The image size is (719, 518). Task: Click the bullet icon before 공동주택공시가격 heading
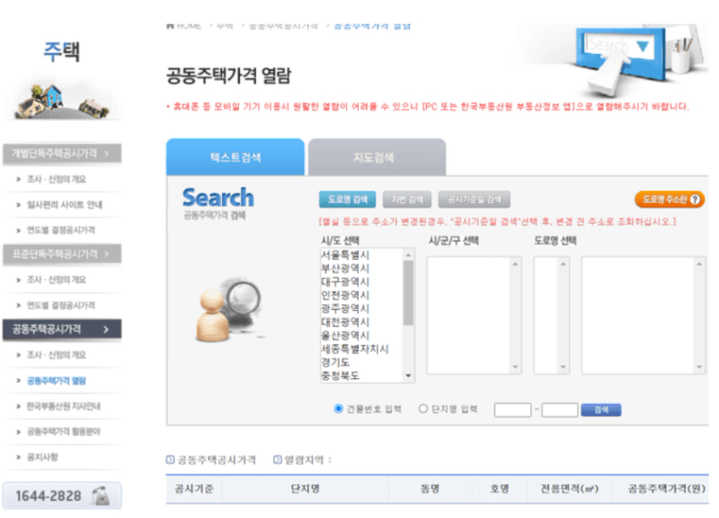tap(170, 460)
